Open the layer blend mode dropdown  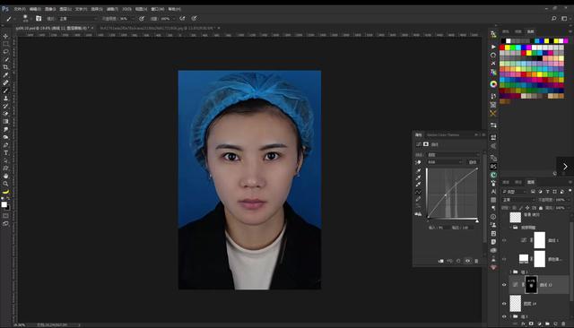pos(518,200)
